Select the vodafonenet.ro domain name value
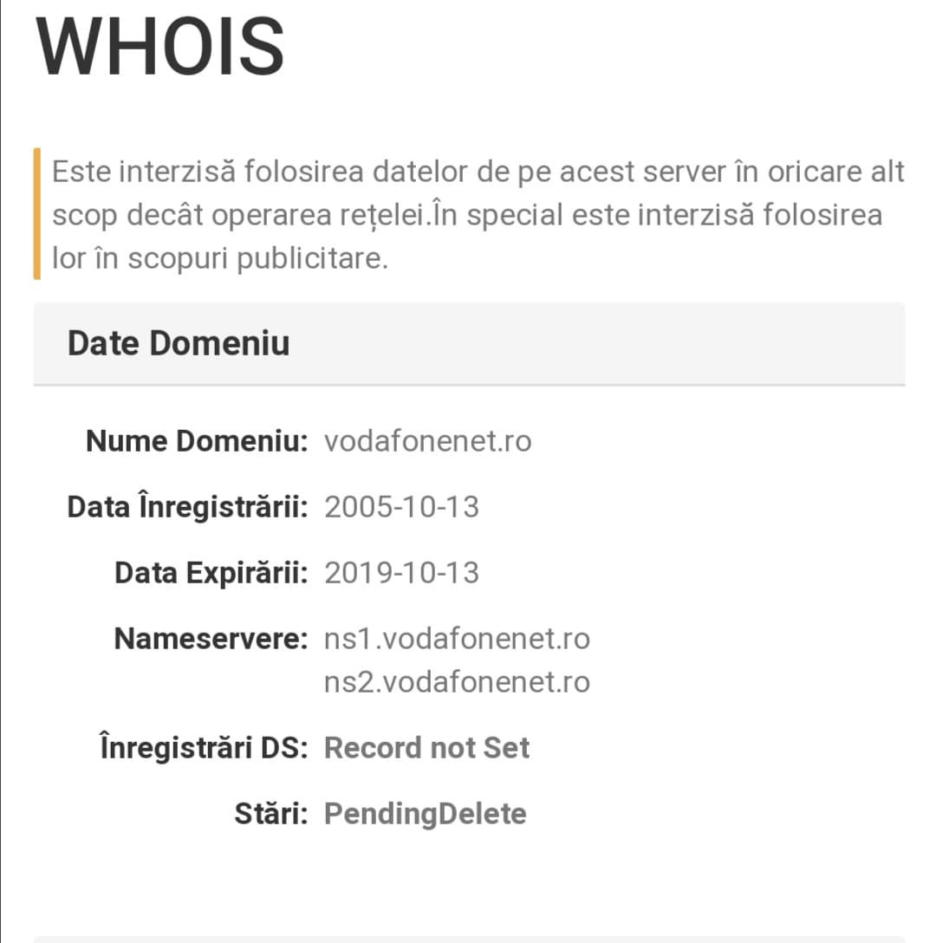 pos(427,441)
